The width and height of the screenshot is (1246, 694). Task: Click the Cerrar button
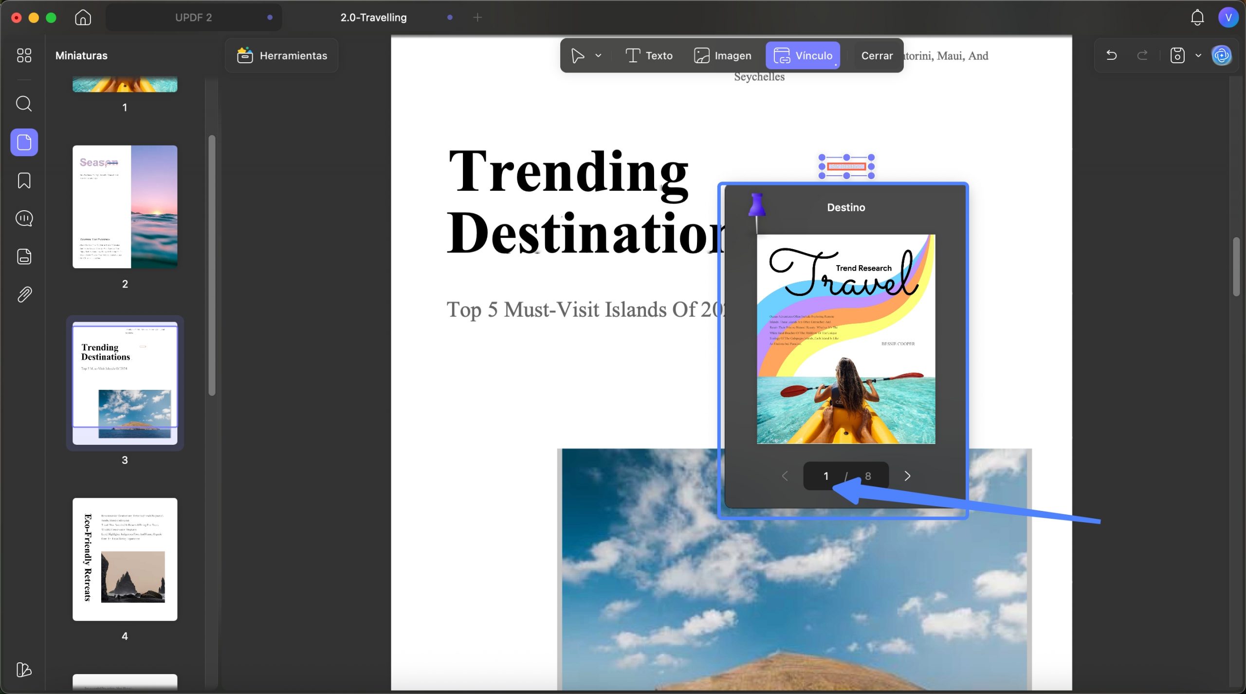[877, 55]
